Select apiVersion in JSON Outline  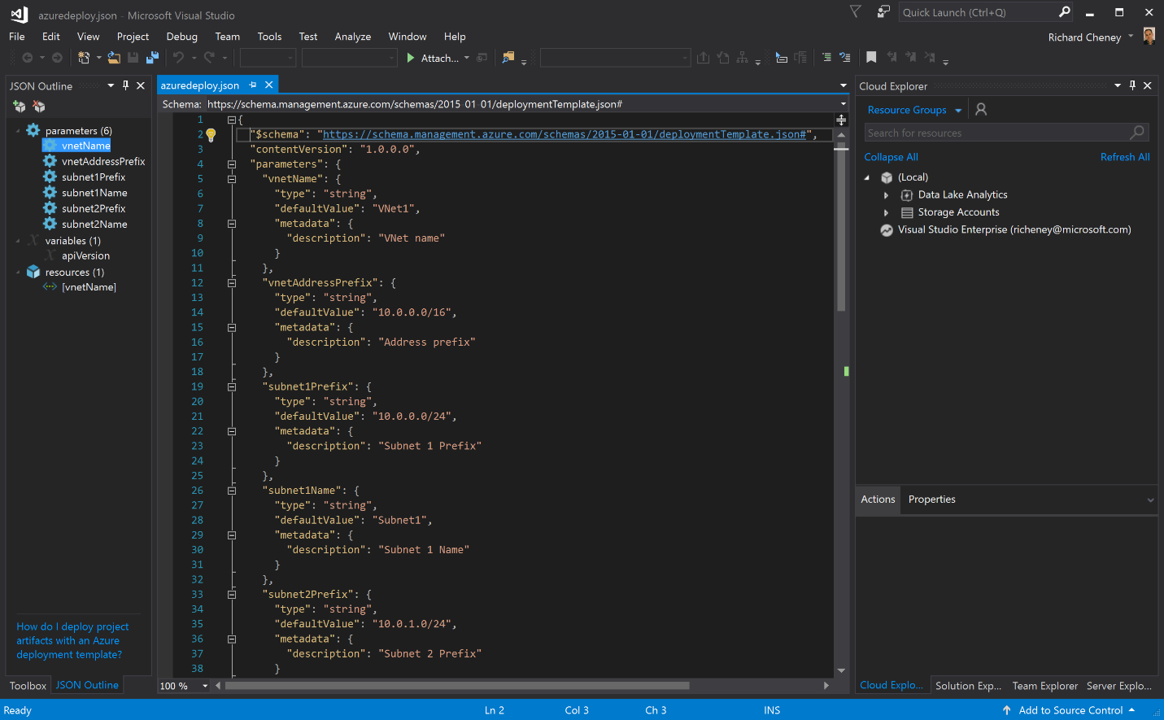click(85, 256)
